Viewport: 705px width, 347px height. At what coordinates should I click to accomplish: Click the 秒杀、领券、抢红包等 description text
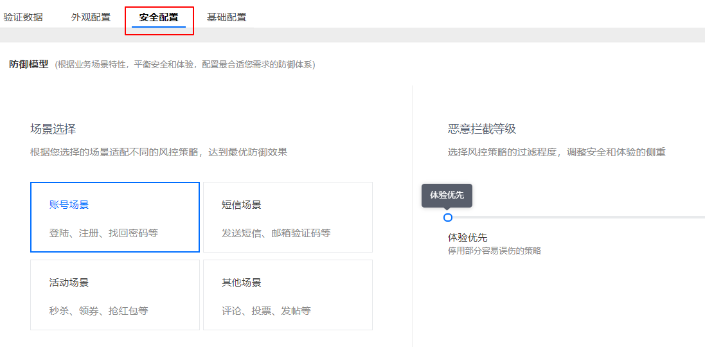[x=98, y=310]
